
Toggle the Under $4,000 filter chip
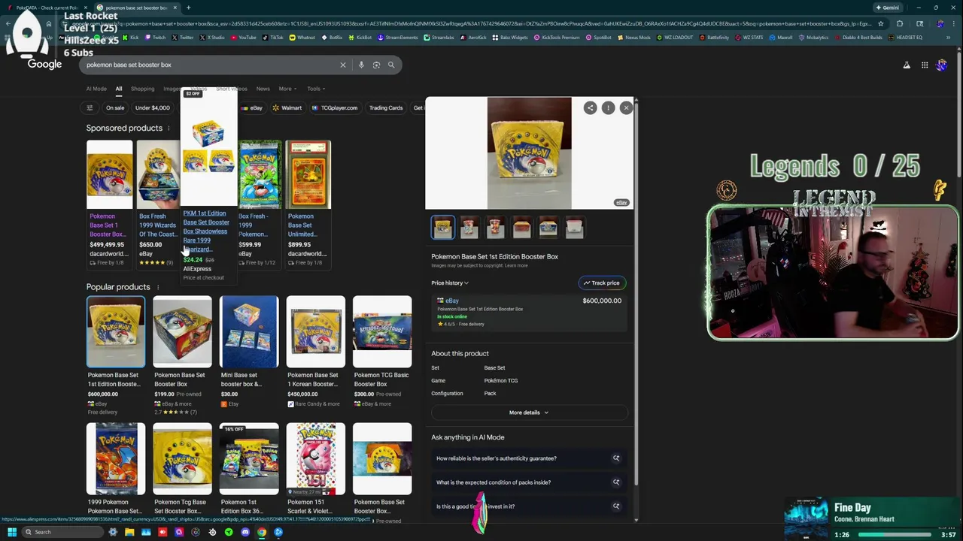coord(152,107)
